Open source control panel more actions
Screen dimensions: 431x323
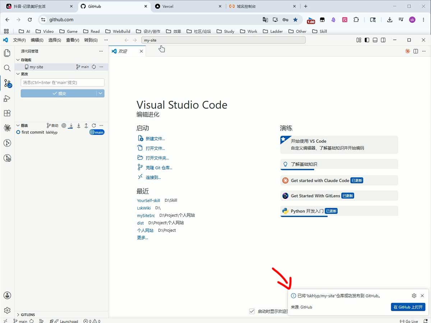[x=101, y=51]
